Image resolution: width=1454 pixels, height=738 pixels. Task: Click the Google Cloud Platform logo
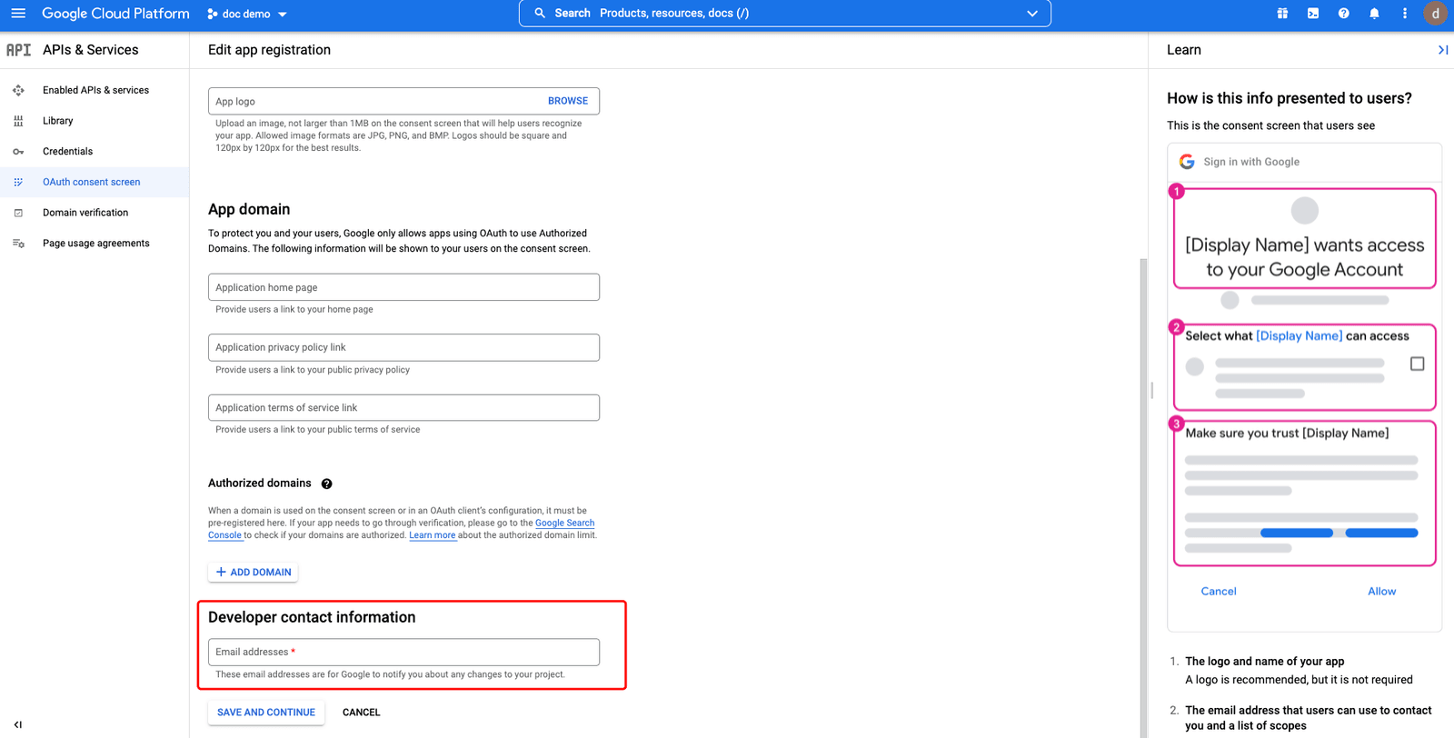(x=115, y=14)
